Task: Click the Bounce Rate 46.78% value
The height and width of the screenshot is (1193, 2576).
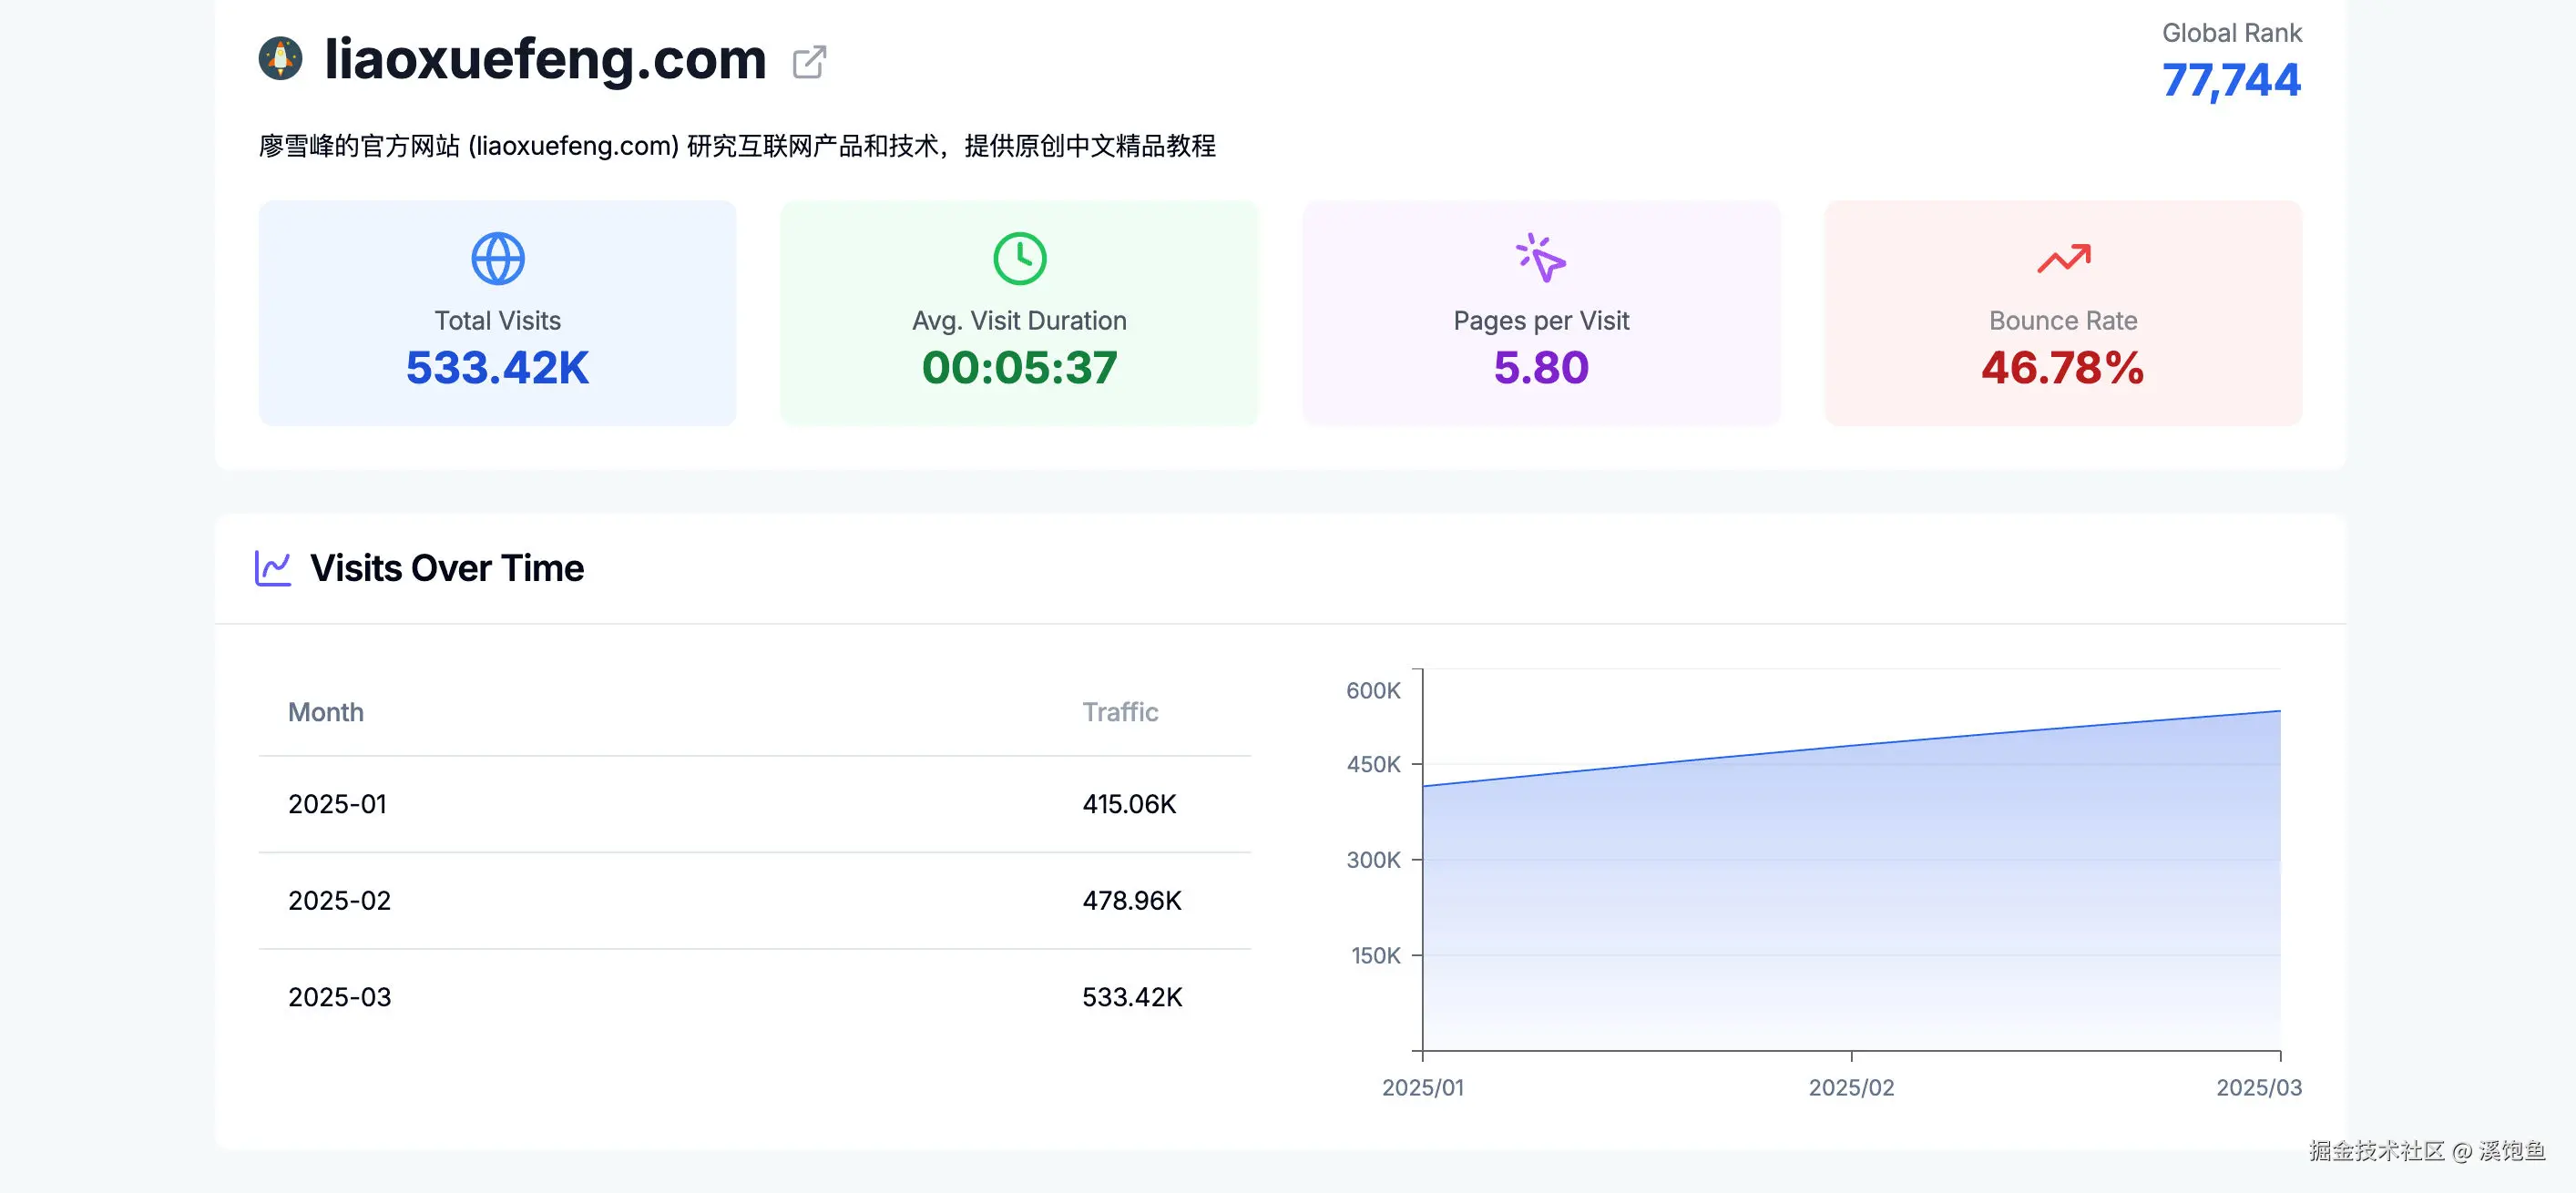Action: click(2062, 368)
